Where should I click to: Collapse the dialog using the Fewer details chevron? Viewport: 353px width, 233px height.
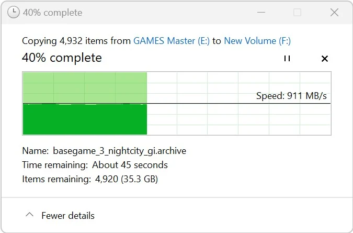[x=30, y=215]
